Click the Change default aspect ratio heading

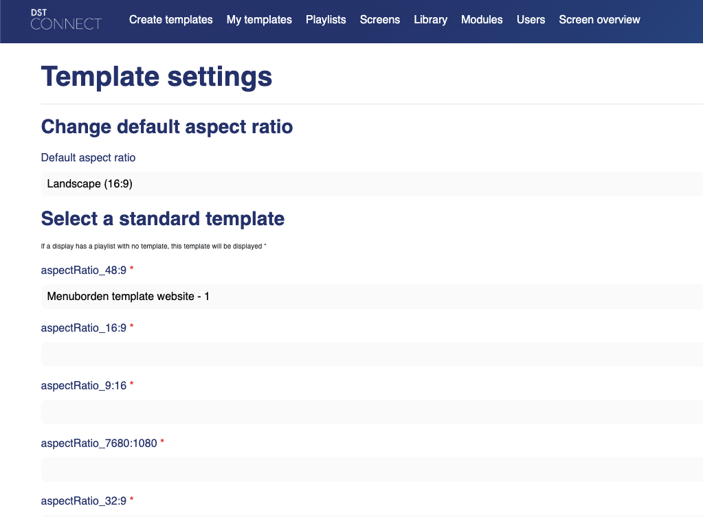pos(167,127)
